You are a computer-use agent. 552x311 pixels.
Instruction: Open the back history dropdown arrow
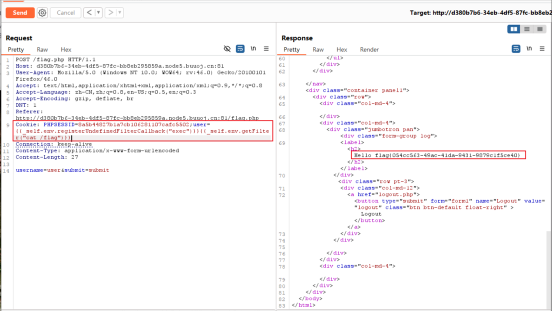tap(99, 13)
